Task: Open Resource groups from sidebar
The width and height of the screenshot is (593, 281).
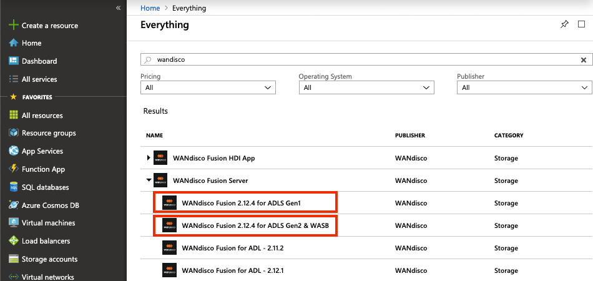Action: coord(49,133)
